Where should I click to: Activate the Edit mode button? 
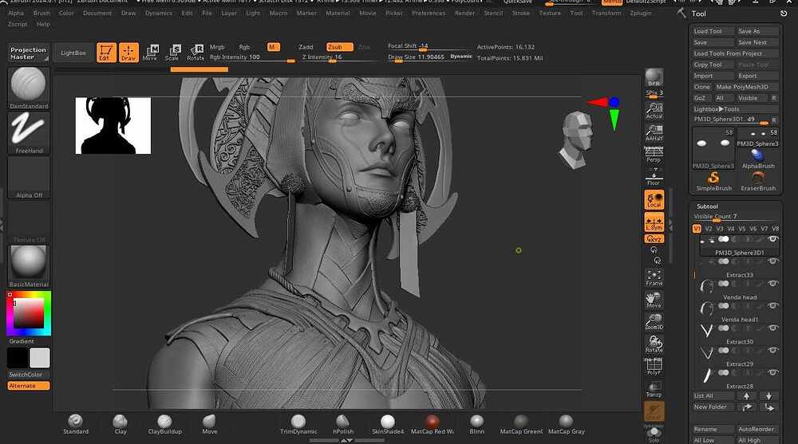[106, 53]
